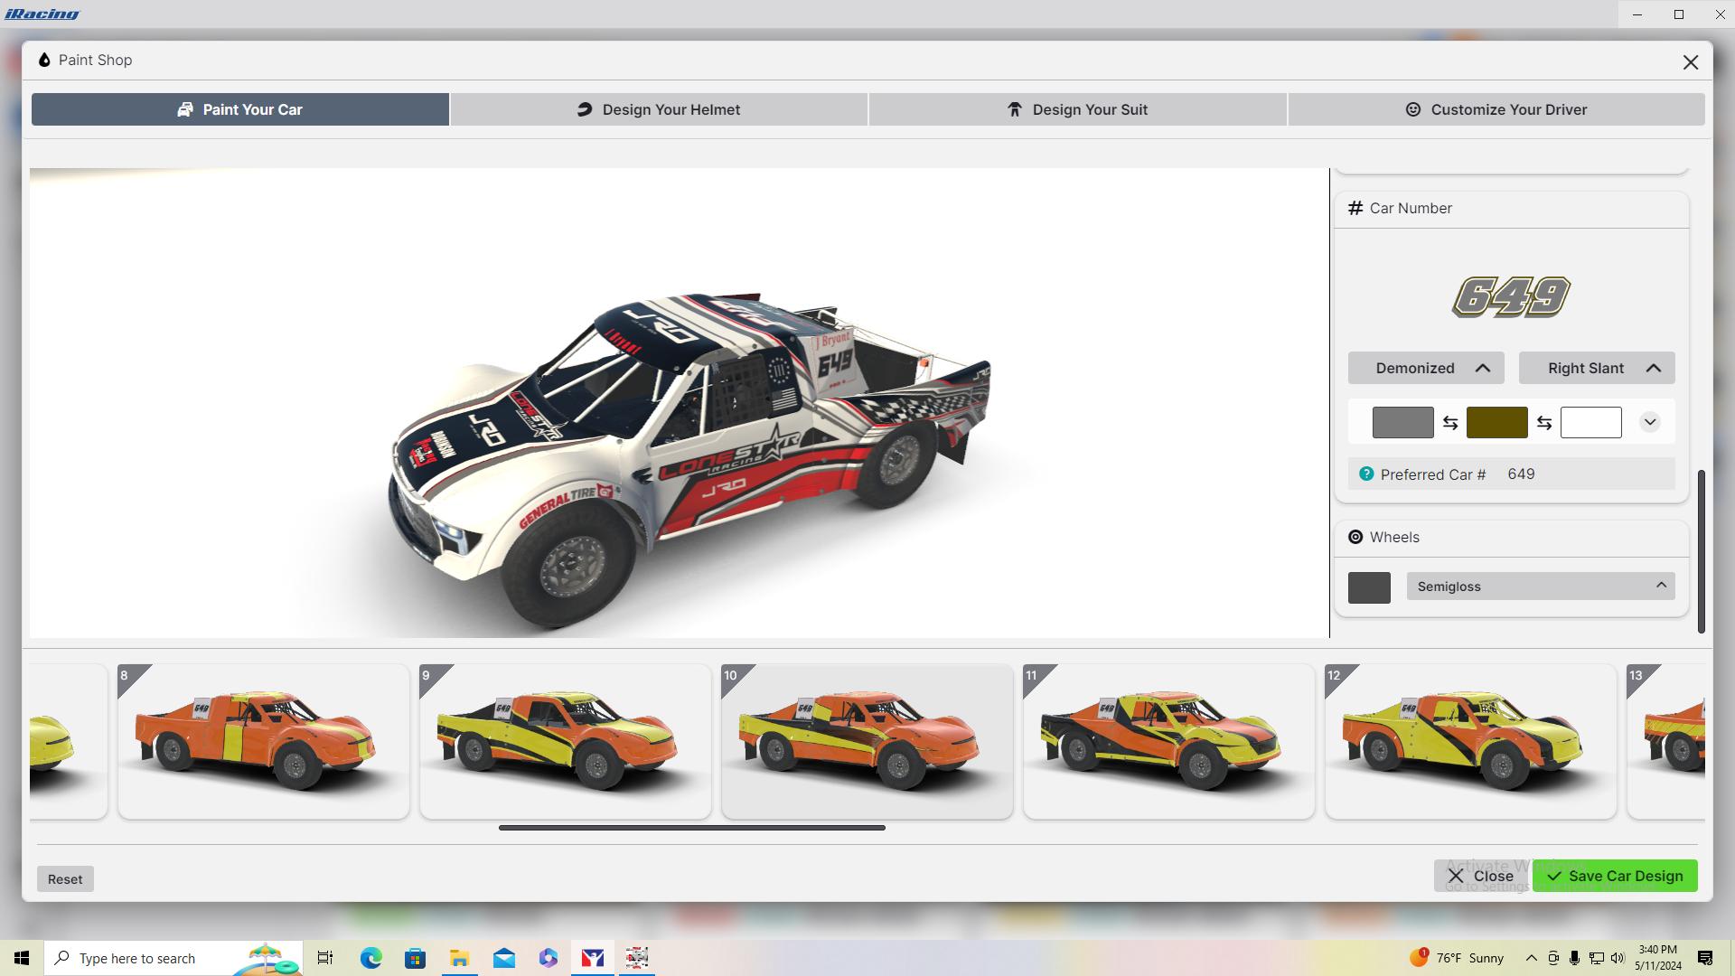
Task: Open Microsoft Edge from the taskbar
Action: pyautogui.click(x=370, y=958)
